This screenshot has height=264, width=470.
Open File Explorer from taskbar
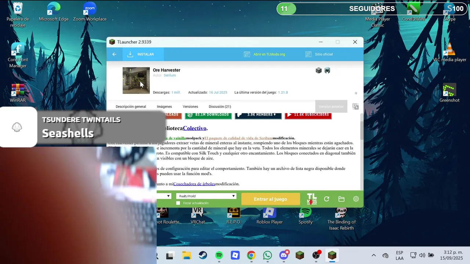(x=187, y=256)
